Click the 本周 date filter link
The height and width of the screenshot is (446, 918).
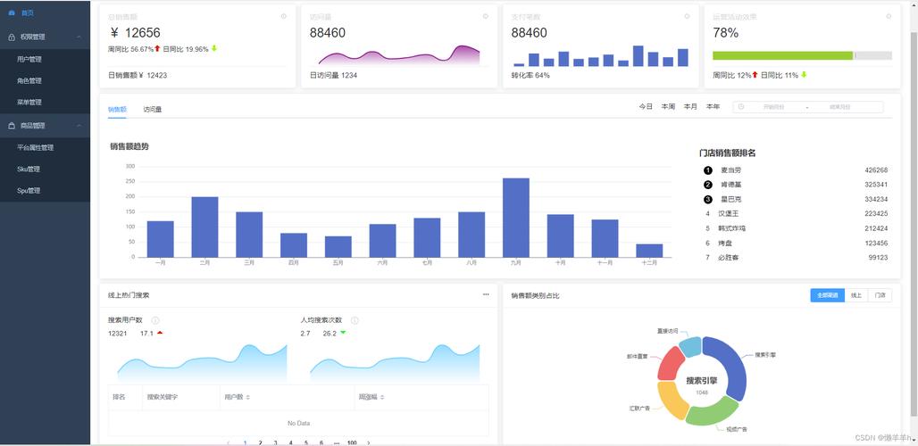pos(668,107)
